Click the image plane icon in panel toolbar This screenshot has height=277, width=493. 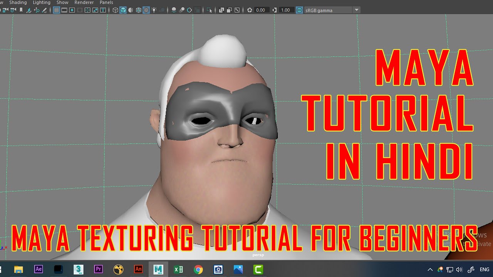click(29, 10)
